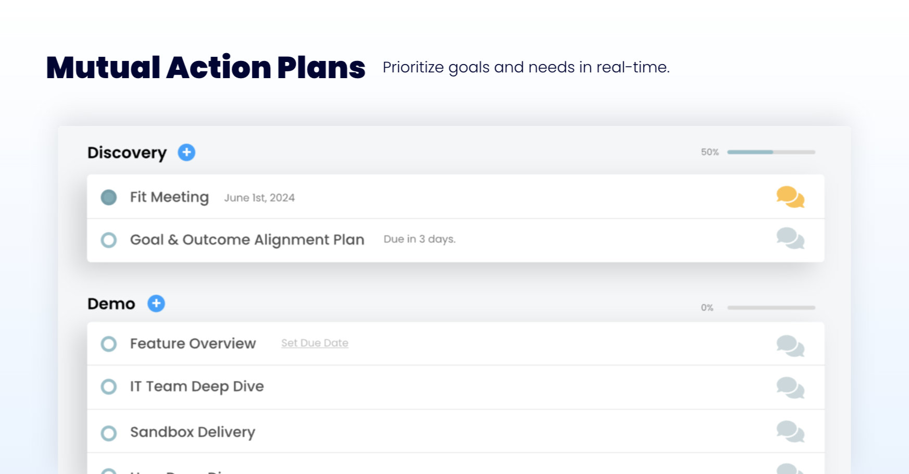
Task: Open yellow comments on Fit Meeting
Action: [x=790, y=197]
